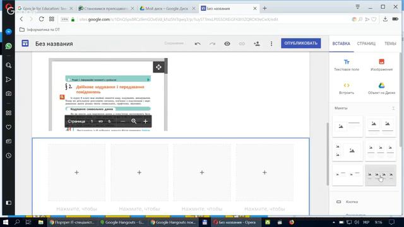404x227 pixels.
Task: Open Opera Speed Dial grid icon
Action: [x=52, y=19]
